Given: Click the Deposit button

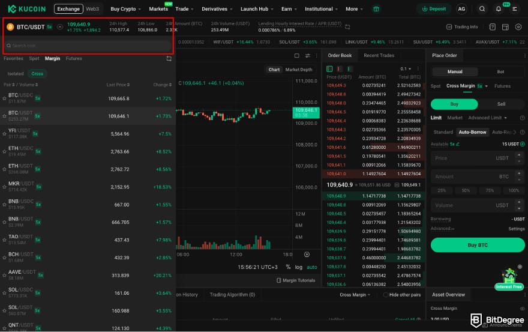Looking at the screenshot, I should [434, 9].
